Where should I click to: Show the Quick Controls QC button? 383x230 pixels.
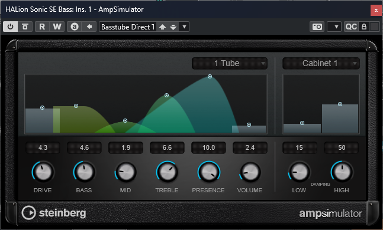coord(351,27)
